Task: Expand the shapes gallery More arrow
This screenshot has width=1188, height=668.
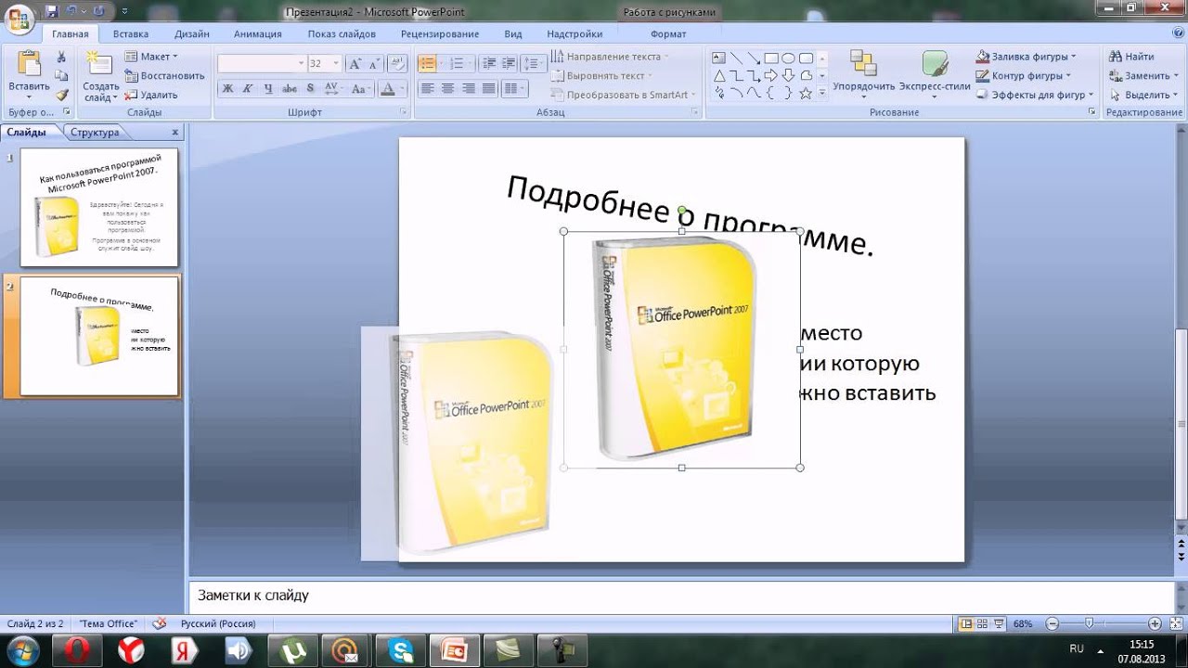Action: coord(822,94)
